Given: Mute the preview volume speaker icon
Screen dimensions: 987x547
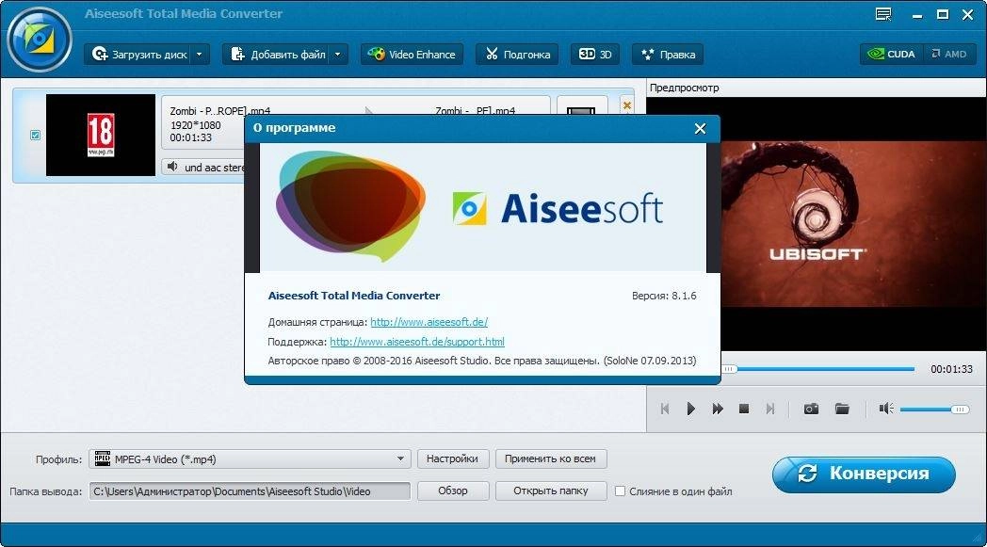Looking at the screenshot, I should [x=885, y=409].
